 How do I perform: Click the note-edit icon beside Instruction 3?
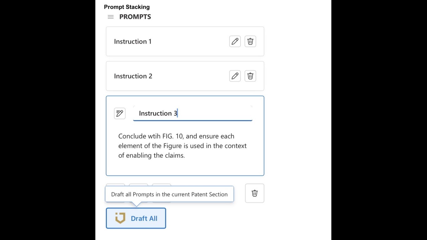click(x=120, y=113)
